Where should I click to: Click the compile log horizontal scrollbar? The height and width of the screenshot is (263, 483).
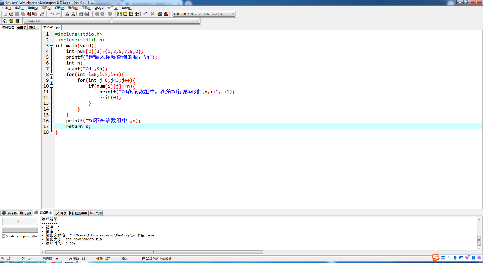tap(154, 252)
